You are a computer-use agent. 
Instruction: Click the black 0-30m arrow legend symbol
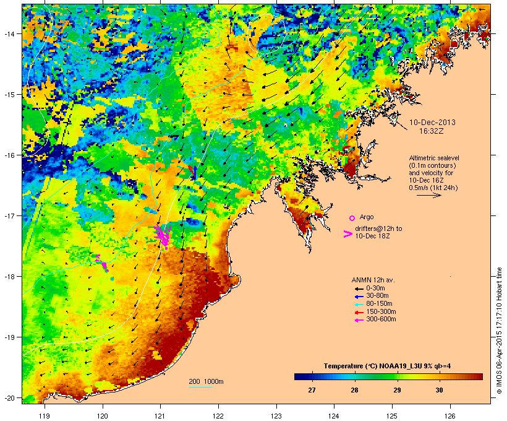(x=359, y=289)
